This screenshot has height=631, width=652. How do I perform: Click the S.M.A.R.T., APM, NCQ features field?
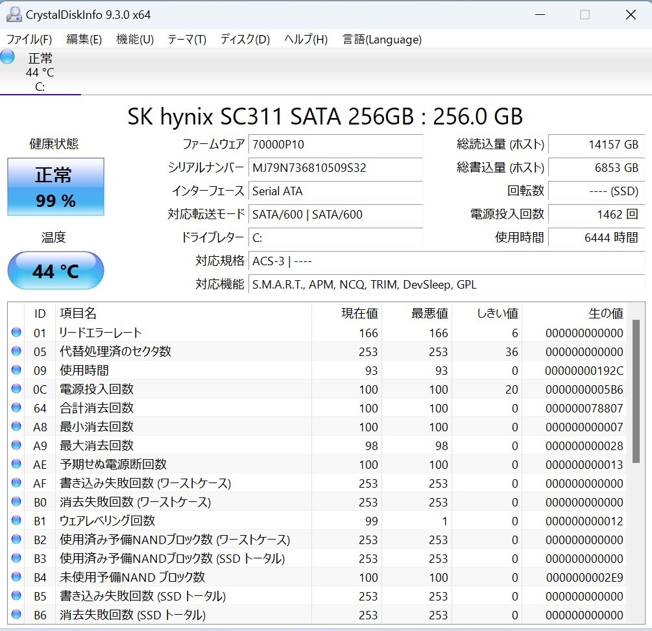[446, 284]
